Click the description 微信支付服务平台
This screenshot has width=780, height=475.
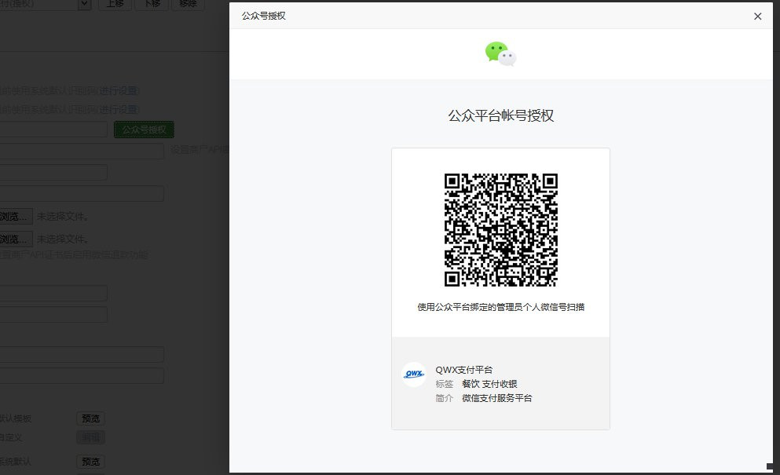click(x=497, y=398)
